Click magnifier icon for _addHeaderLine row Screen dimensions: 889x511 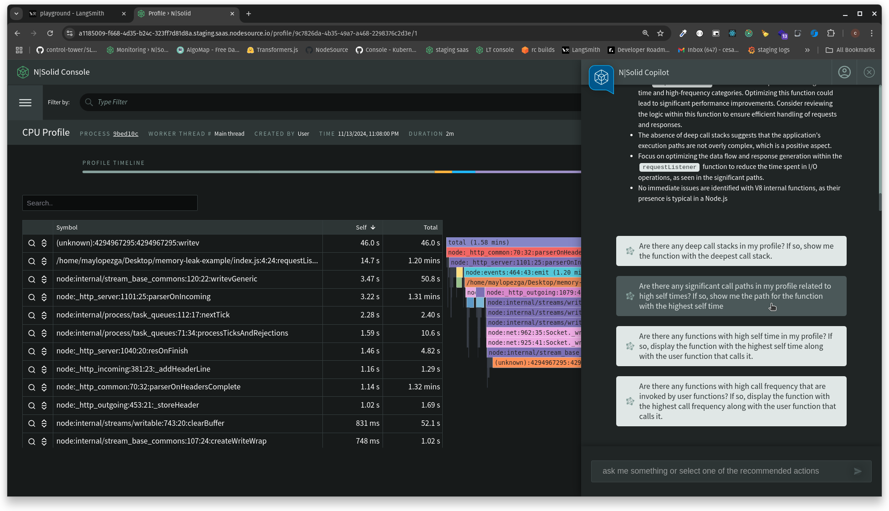tap(32, 369)
